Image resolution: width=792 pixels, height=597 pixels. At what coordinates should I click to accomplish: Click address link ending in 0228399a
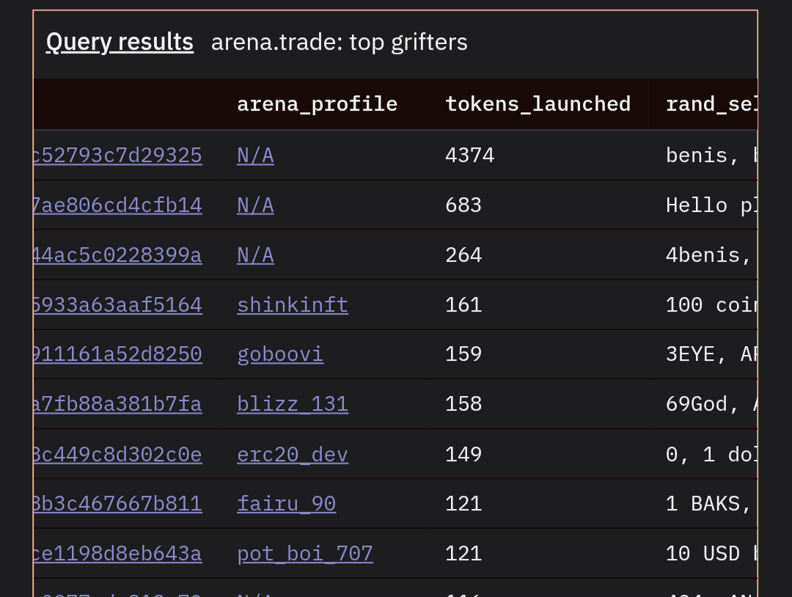(118, 255)
